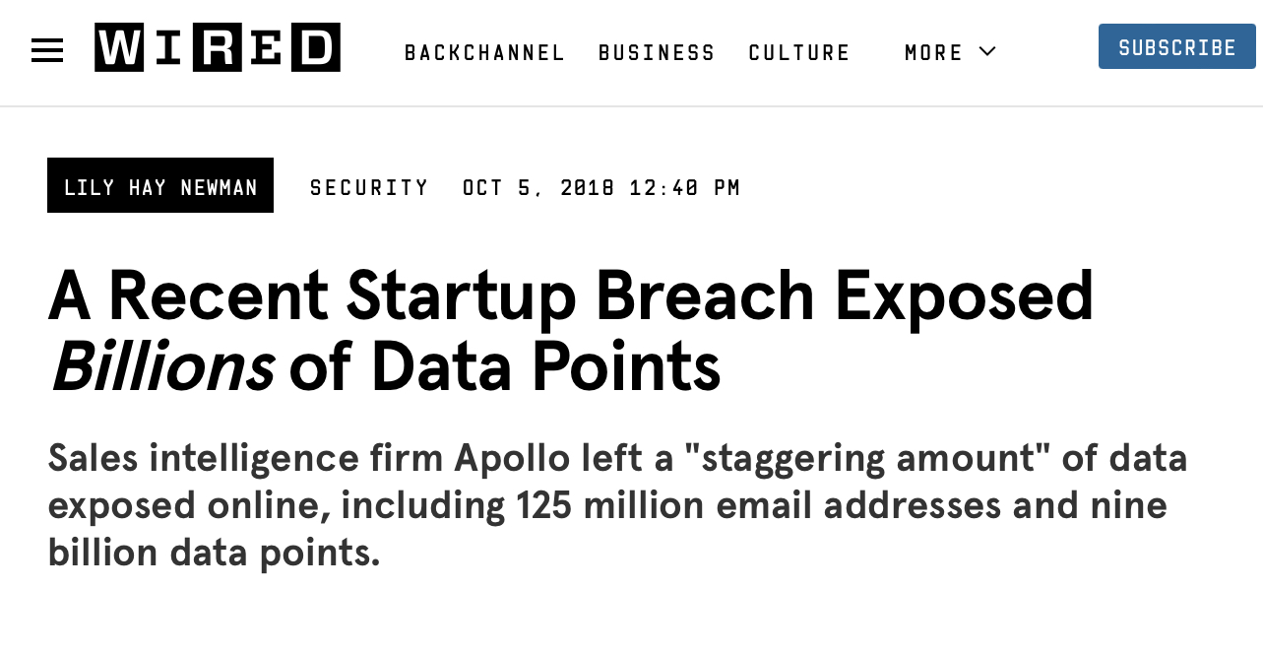Go to the Backchannel section
This screenshot has height=654, width=1263.
tap(484, 52)
